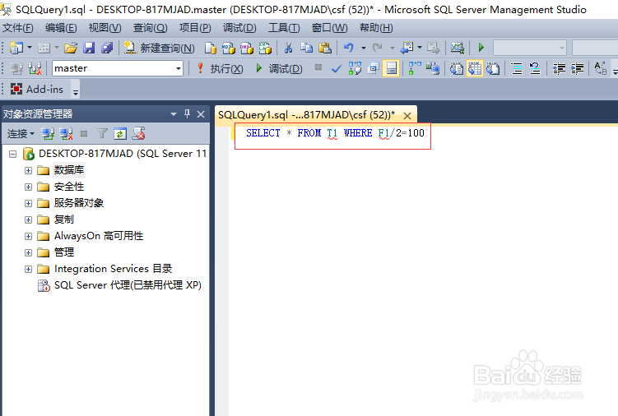Click the Paste clipboard icon
This screenshot has height=416, width=618.
tap(325, 48)
